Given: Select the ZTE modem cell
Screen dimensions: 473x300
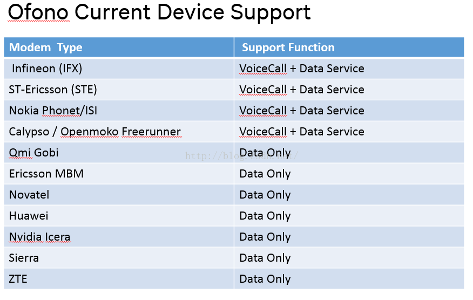Looking at the screenshot, I should 119,279.
